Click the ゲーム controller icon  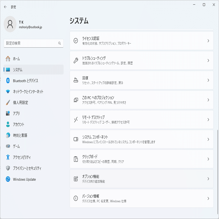(x=8, y=146)
